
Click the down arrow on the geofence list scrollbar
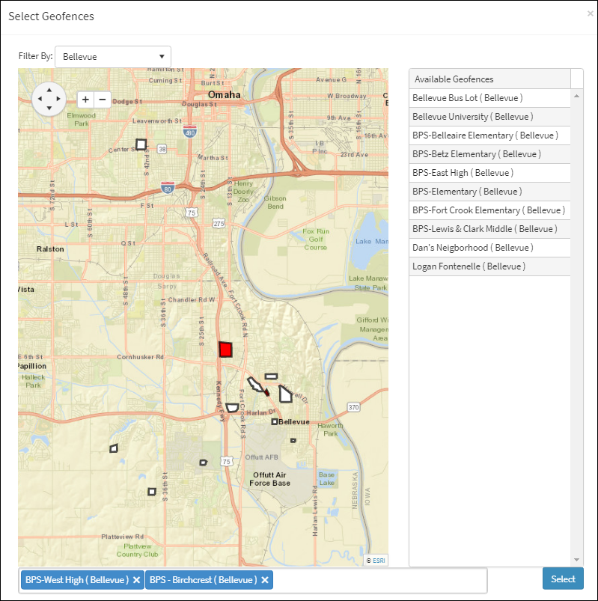click(x=576, y=560)
